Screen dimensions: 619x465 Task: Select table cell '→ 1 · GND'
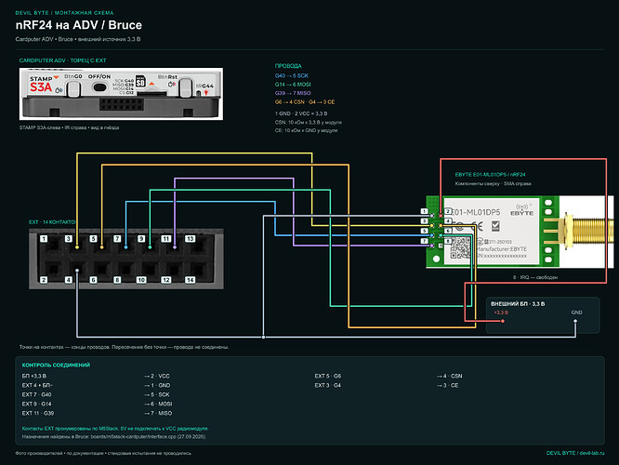click(157, 385)
